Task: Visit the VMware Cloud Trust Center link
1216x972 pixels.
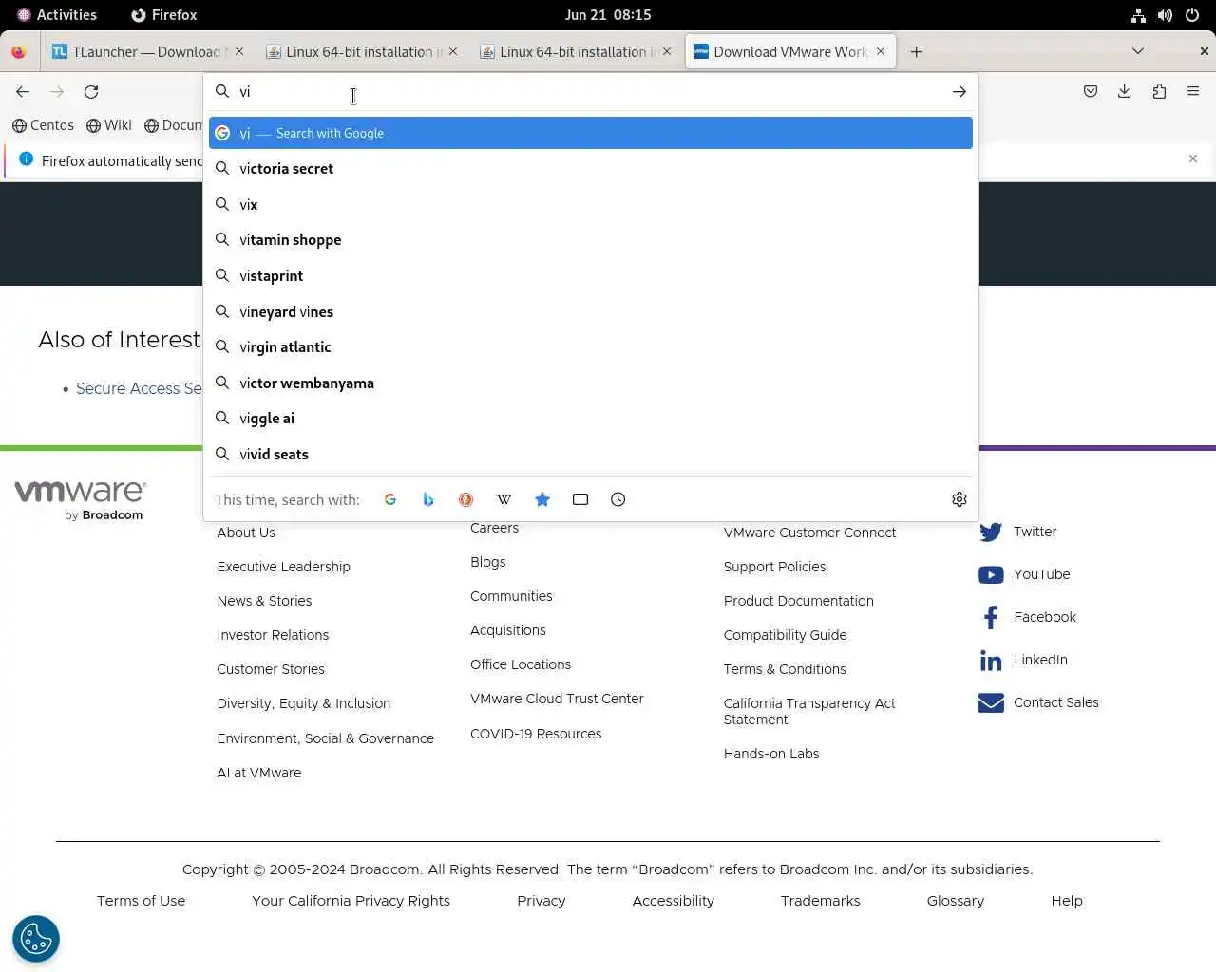Action: point(557,699)
